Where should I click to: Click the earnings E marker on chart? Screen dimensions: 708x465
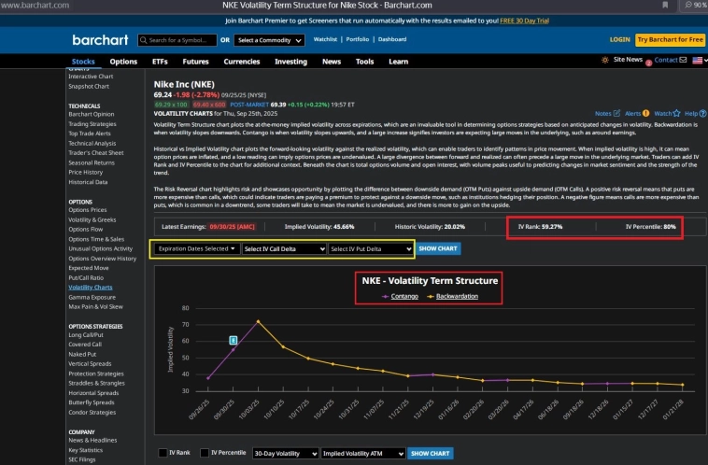234,341
